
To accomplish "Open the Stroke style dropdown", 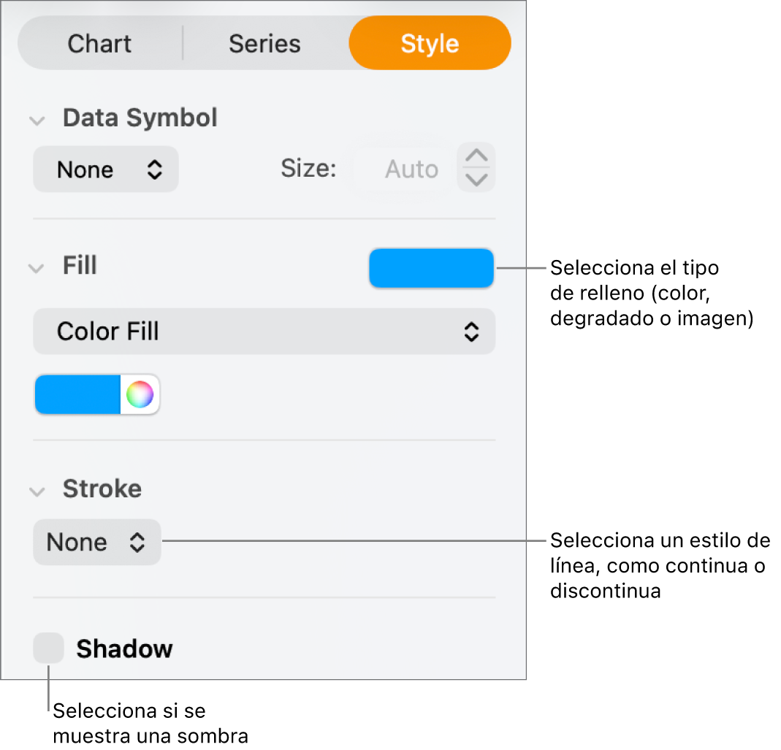I will click(96, 542).
